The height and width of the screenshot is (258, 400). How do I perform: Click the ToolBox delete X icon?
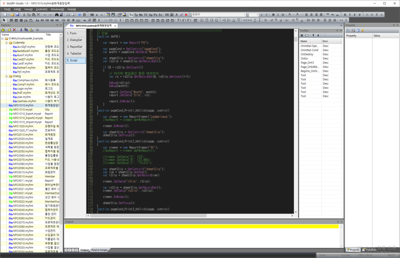point(302,35)
